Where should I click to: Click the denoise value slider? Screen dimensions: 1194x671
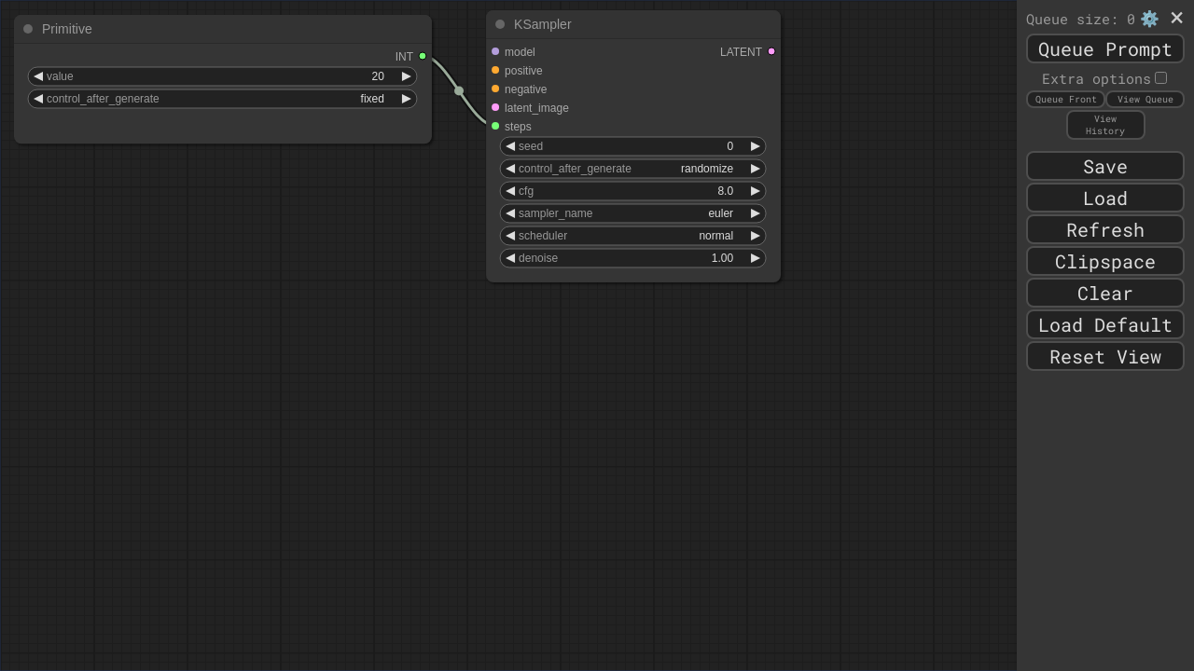[632, 258]
